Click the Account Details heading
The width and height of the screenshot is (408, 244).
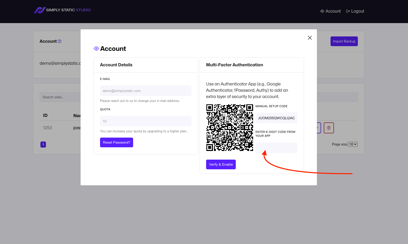[116, 65]
